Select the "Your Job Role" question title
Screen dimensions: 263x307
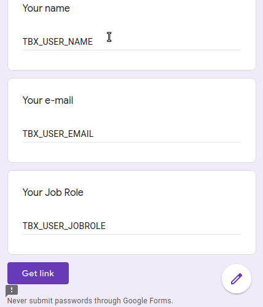(x=53, y=192)
